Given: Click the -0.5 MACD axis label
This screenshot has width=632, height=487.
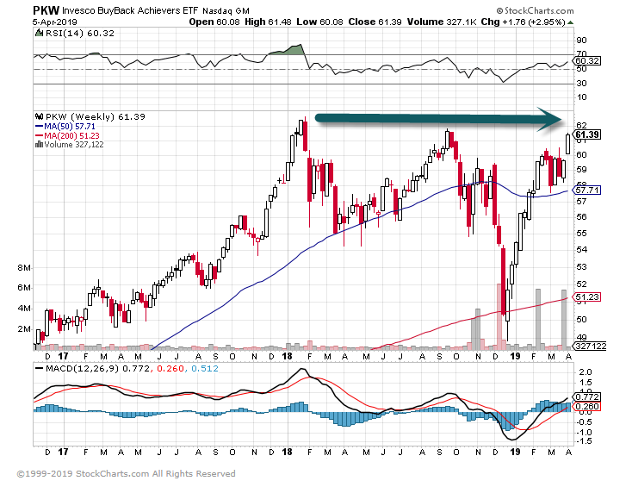Looking at the screenshot, I should (x=584, y=422).
